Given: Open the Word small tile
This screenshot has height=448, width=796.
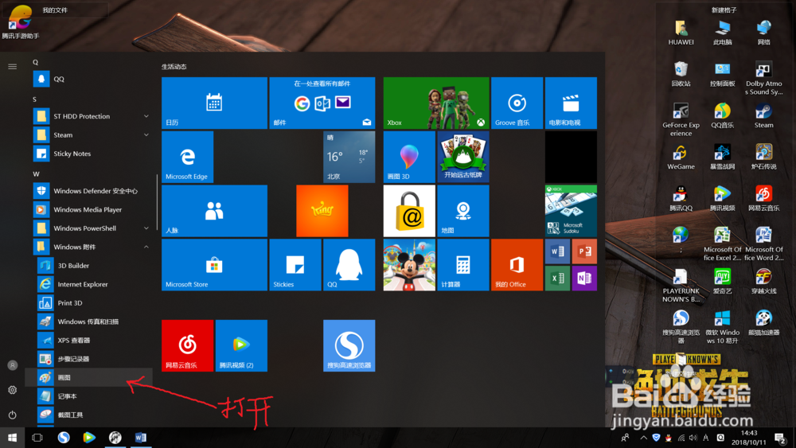Looking at the screenshot, I should click(557, 251).
